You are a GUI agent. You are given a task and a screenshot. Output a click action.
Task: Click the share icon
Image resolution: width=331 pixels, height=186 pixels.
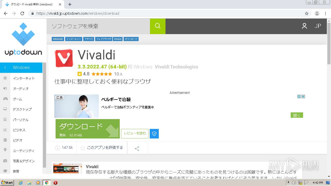point(137,148)
